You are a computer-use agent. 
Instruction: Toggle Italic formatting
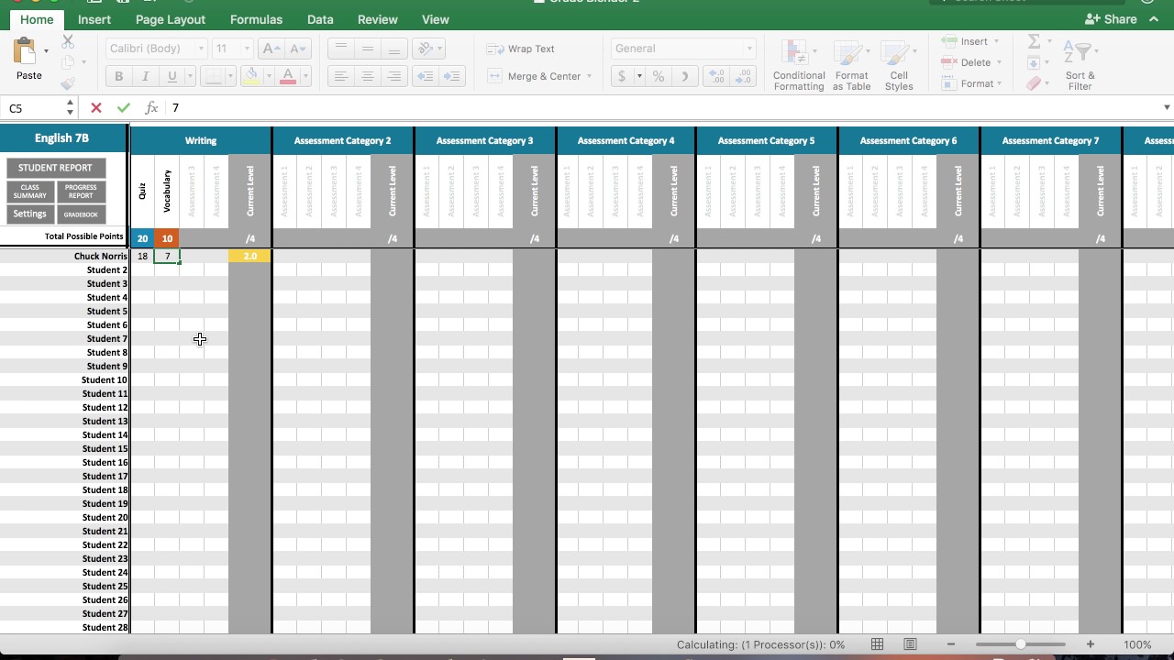[145, 76]
